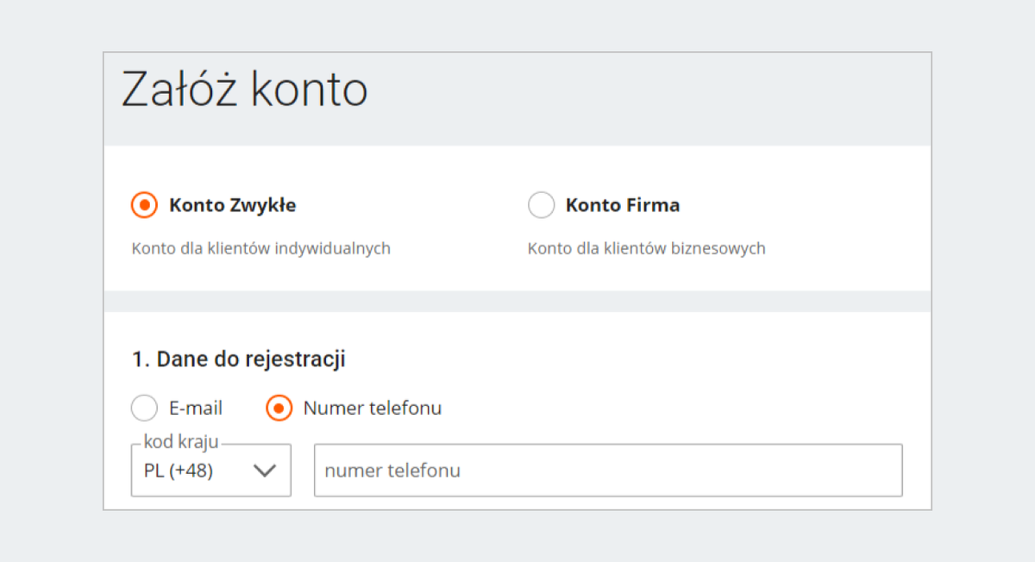Click the "Numer telefonu" option label text

coord(372,408)
